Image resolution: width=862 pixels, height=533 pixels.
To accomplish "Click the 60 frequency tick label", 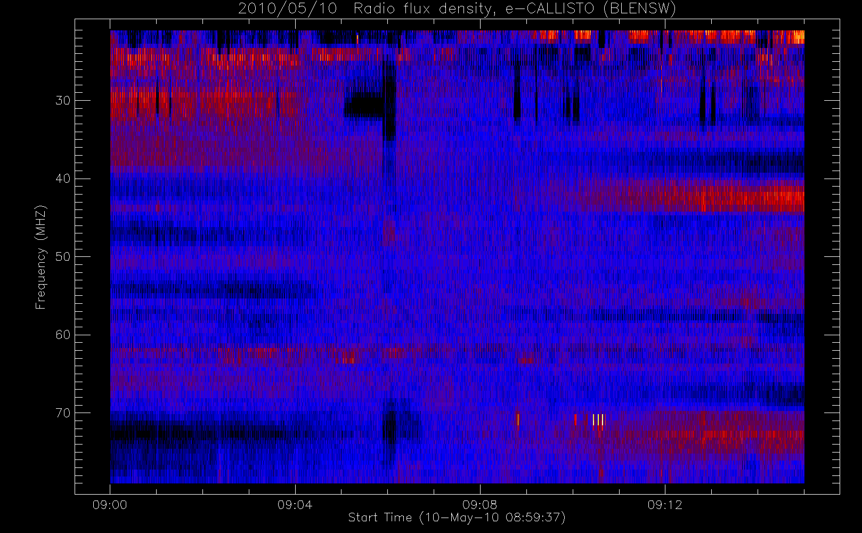I will (x=63, y=335).
